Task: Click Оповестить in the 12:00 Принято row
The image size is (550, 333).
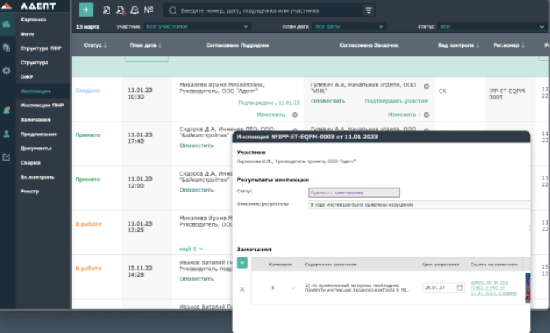Action: click(x=196, y=190)
